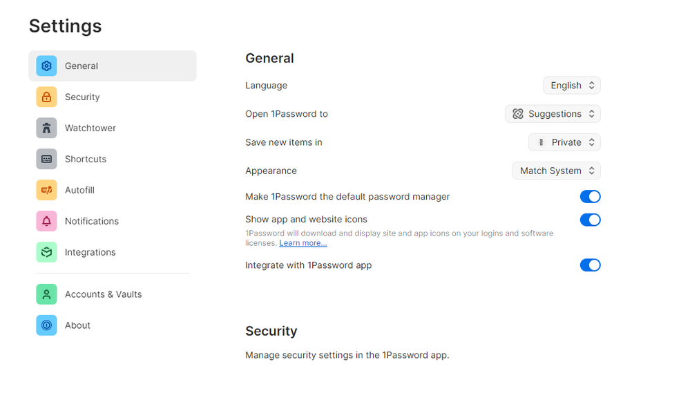Viewport: 690px width, 393px height.
Task: Select the Integrations icon
Action: 46,253
